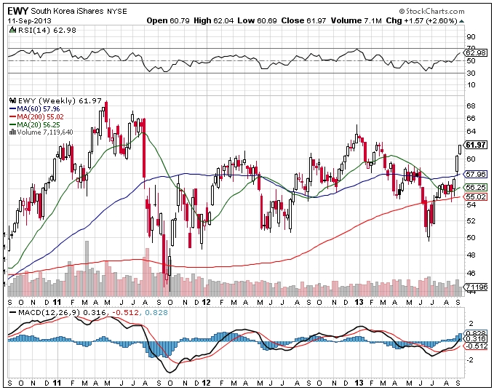Click the South Korea iShares name
This screenshot has width=494, height=390.
click(x=68, y=12)
